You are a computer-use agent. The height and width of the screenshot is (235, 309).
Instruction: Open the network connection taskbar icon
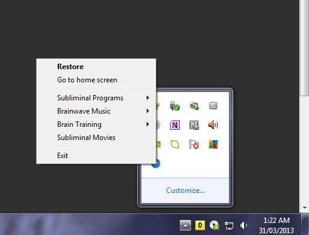click(229, 225)
